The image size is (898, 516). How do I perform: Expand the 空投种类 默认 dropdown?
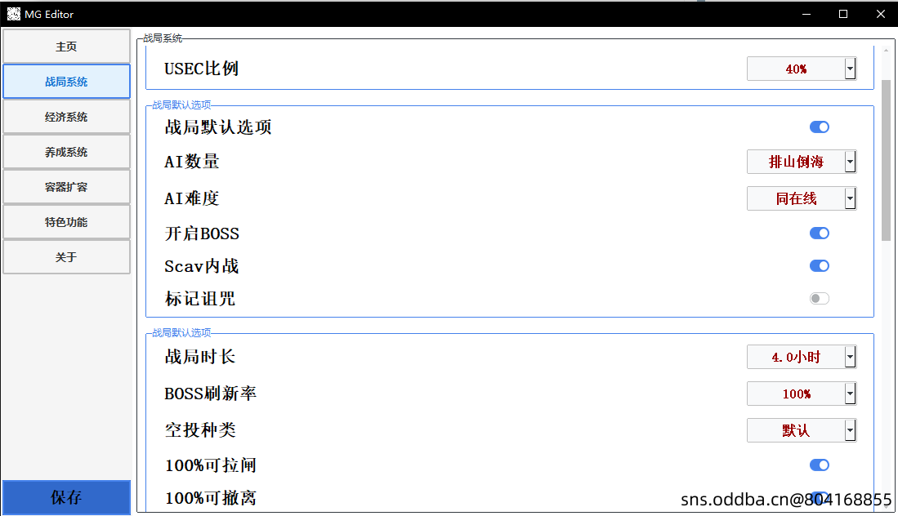click(802, 430)
